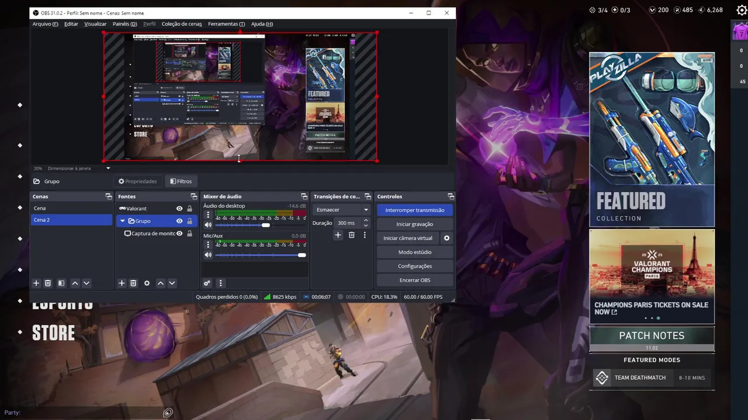The image size is (748, 420).
Task: Click Interromper transmissão to stop streaming
Action: pyautogui.click(x=415, y=210)
